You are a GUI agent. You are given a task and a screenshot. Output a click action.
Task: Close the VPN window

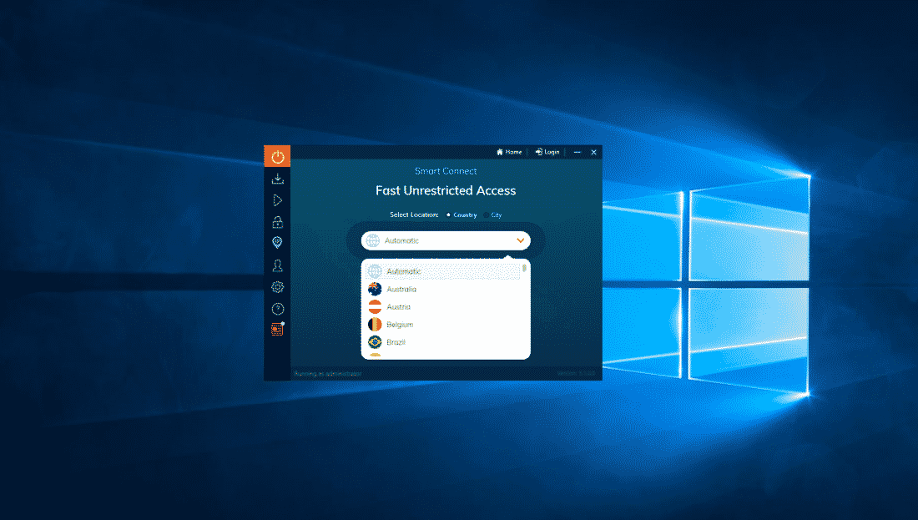593,152
